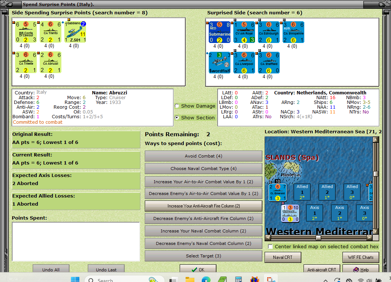Enable centering linked map on combat hex
The width and height of the screenshot is (391, 282).
[x=270, y=246]
